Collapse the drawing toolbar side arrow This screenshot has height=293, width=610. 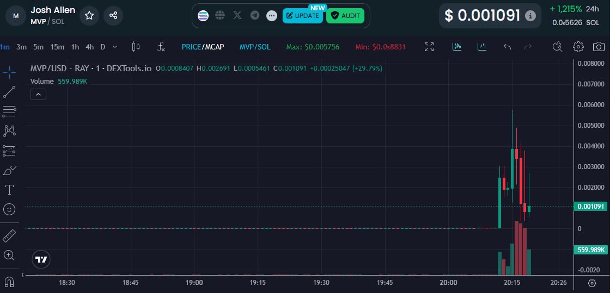tap(22, 275)
